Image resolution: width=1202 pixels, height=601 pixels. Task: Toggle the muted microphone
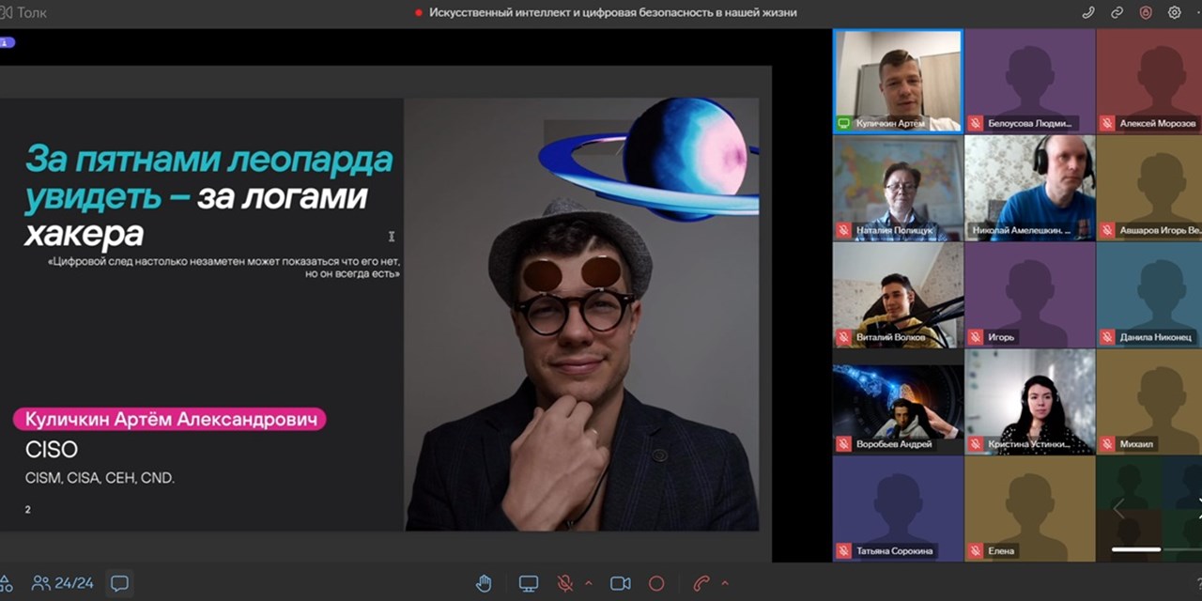point(565,583)
